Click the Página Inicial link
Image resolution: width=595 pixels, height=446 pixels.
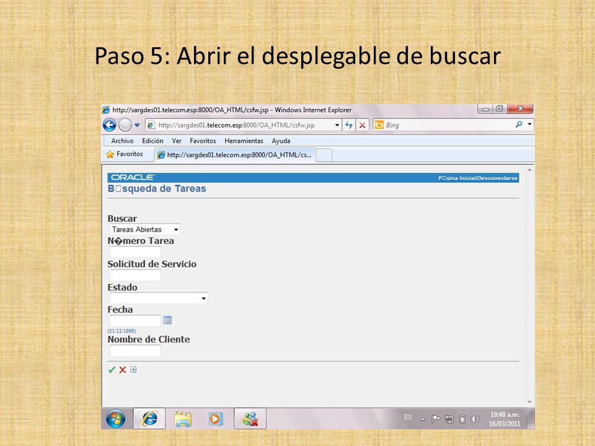pyautogui.click(x=457, y=178)
